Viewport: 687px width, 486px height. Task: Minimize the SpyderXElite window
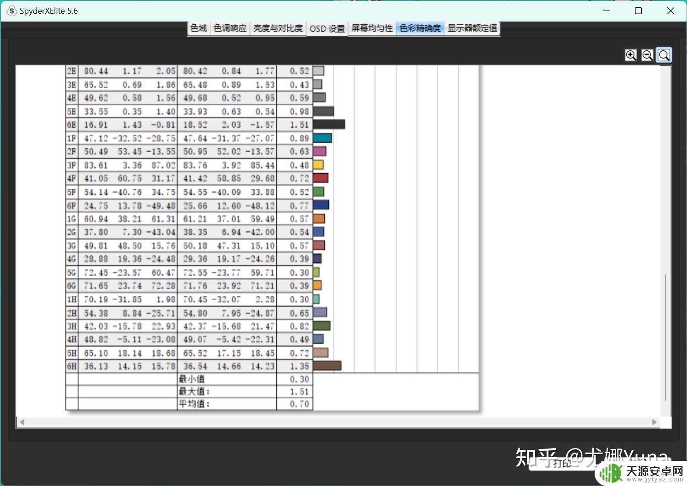click(607, 11)
